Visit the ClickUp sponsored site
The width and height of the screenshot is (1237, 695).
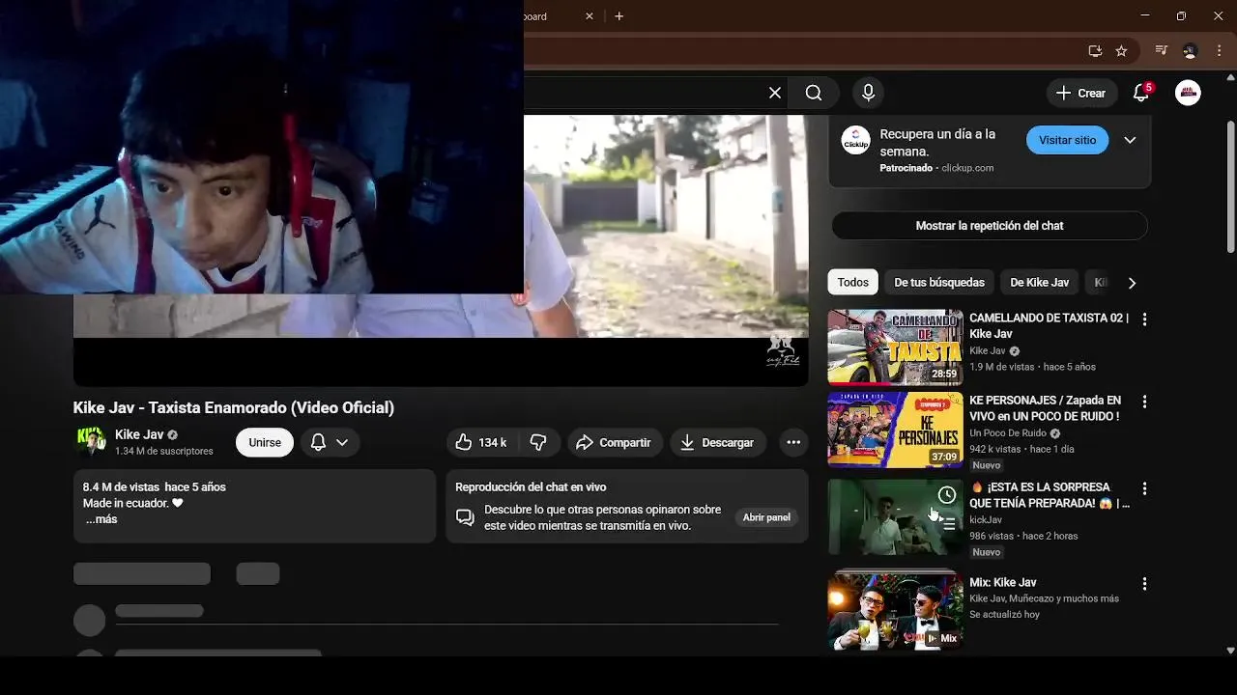[1067, 140]
